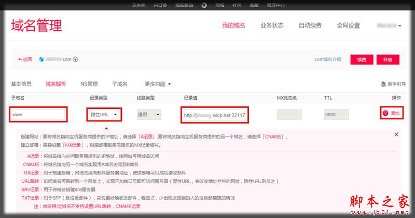Image resolution: width=415 pixels, height=218 pixels.
Task: Click the MX记录 link in hint text
Action: click(73, 145)
